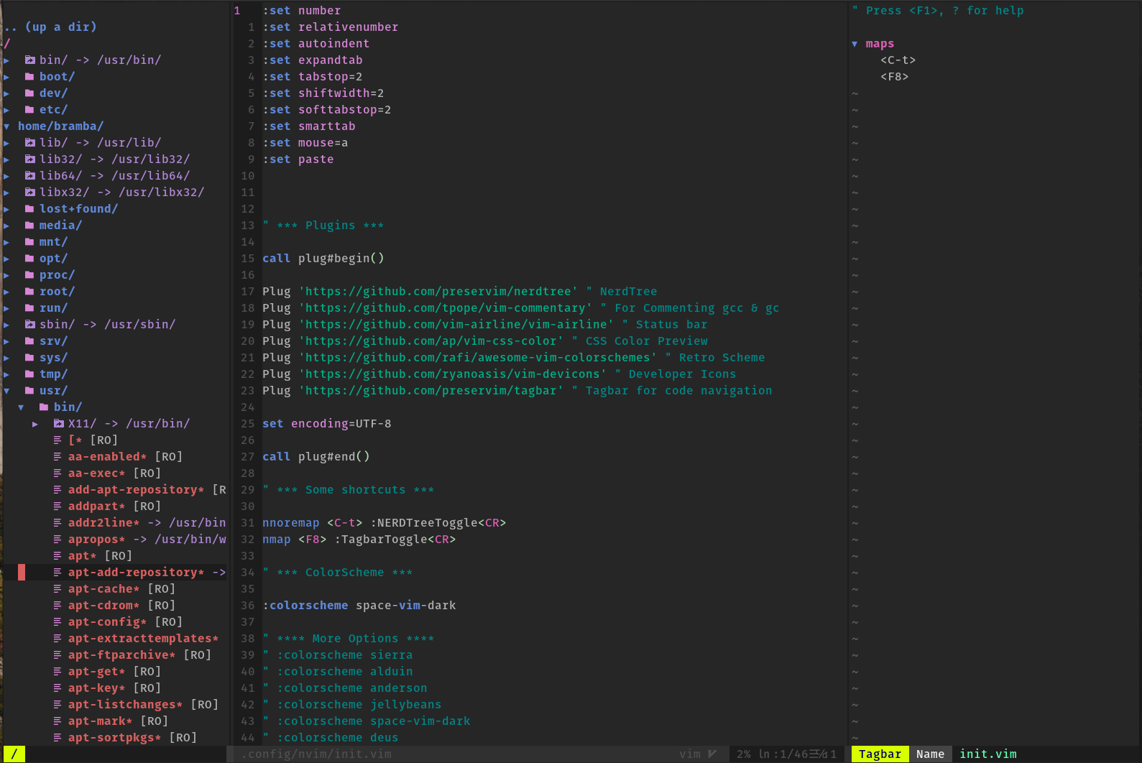Collapse the maps section in Tagbar
This screenshot has height=763, width=1142.
point(855,44)
